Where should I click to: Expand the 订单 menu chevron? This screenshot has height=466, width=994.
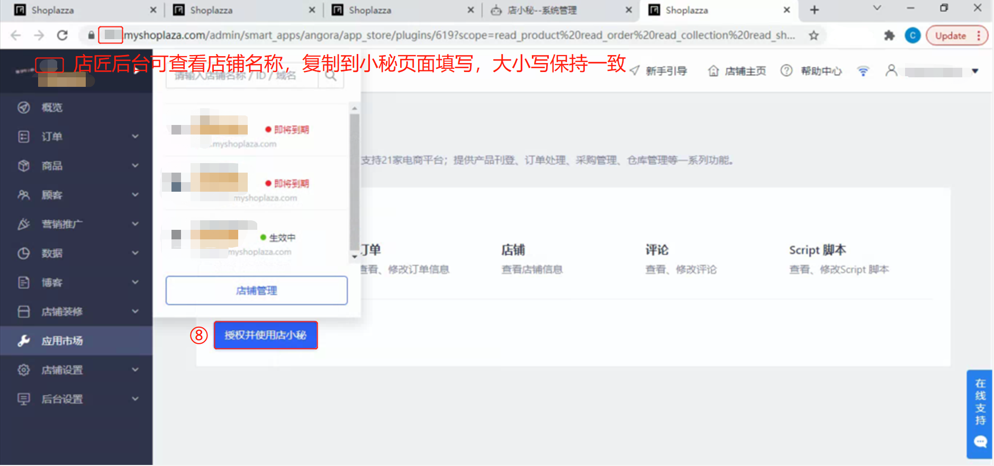[135, 137]
